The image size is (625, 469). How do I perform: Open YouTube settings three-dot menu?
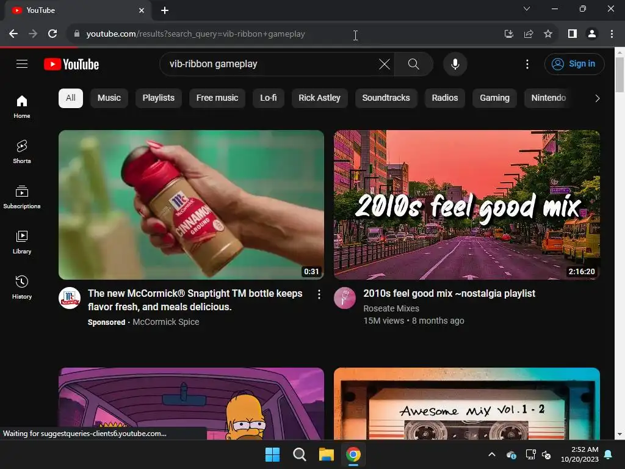[527, 64]
